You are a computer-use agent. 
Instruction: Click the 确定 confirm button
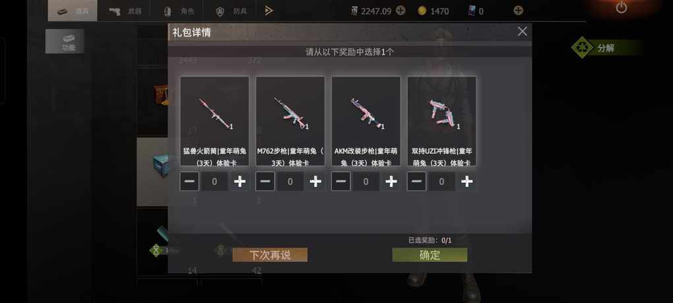(430, 255)
